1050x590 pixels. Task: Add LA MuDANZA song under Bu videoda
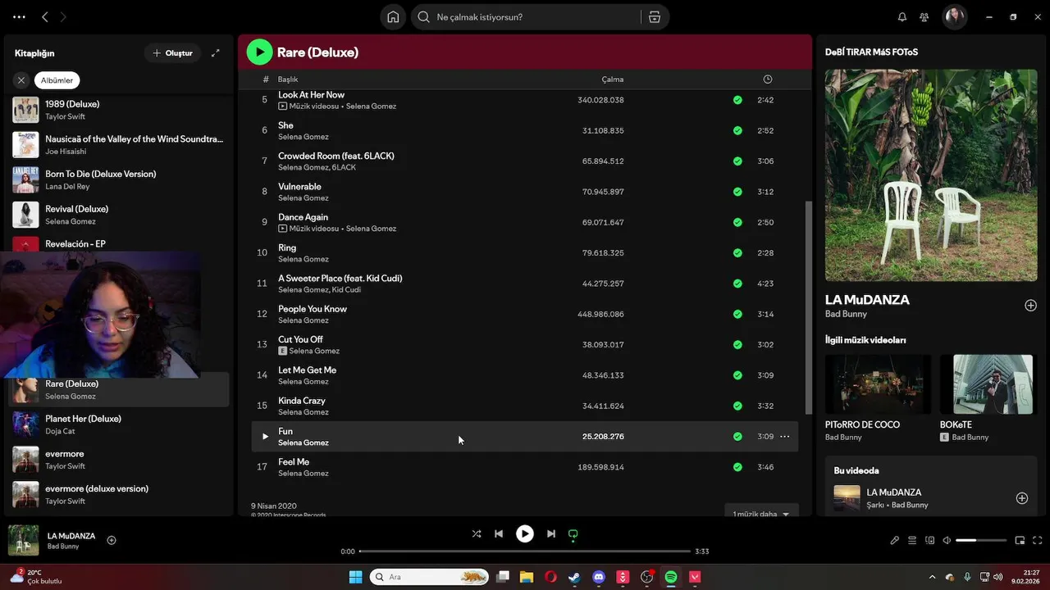coord(1021,498)
